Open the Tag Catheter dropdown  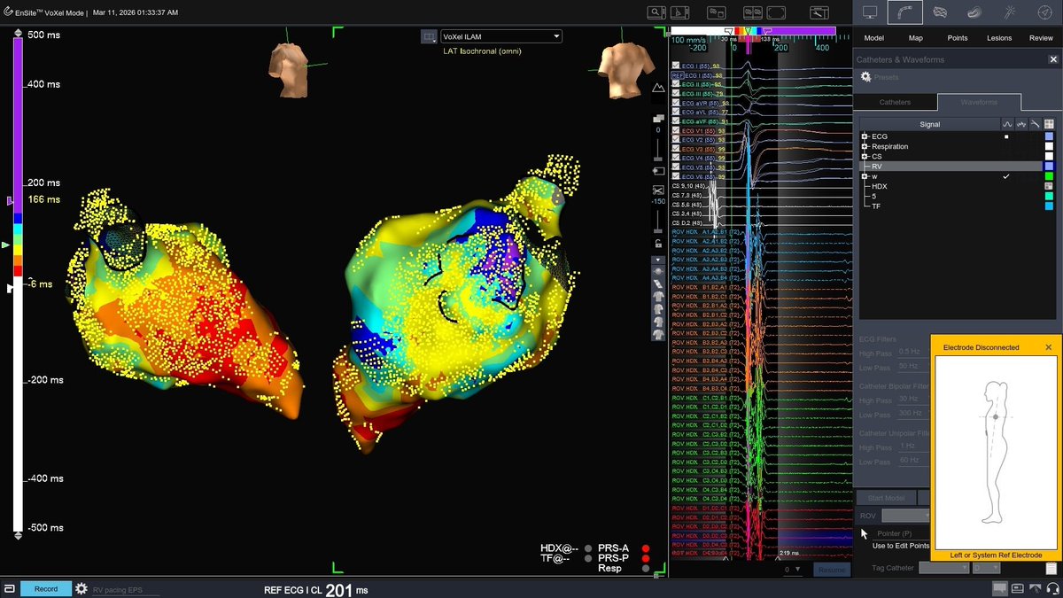[943, 568]
